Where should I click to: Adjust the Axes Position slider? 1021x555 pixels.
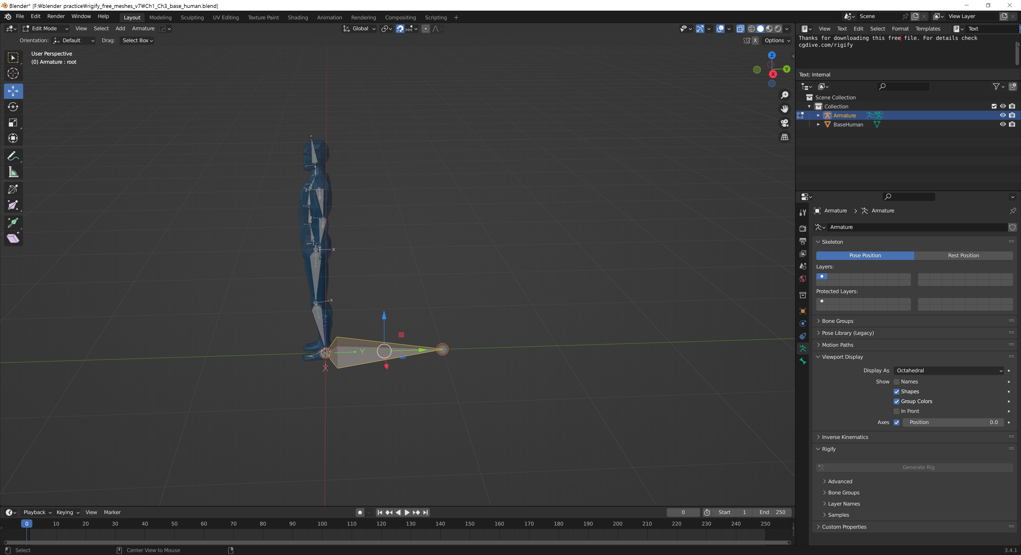pyautogui.click(x=953, y=422)
